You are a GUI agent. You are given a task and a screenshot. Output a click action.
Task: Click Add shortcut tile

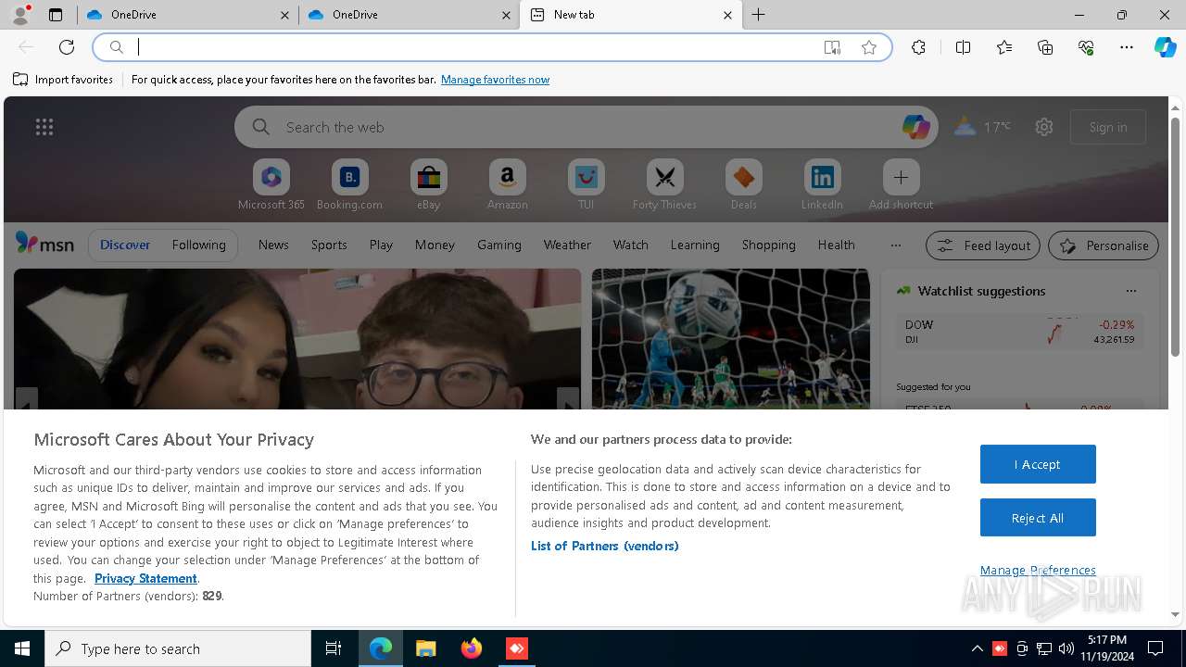click(x=901, y=184)
